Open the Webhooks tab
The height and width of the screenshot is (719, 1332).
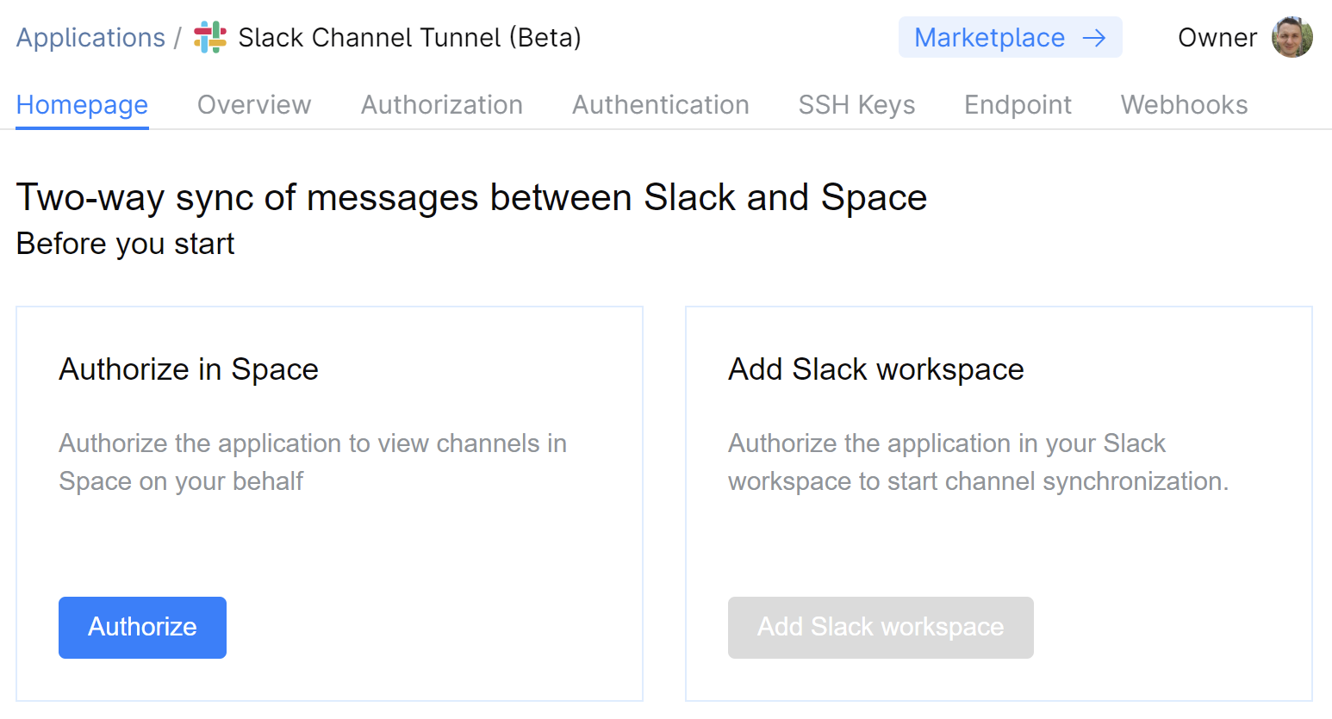1184,104
